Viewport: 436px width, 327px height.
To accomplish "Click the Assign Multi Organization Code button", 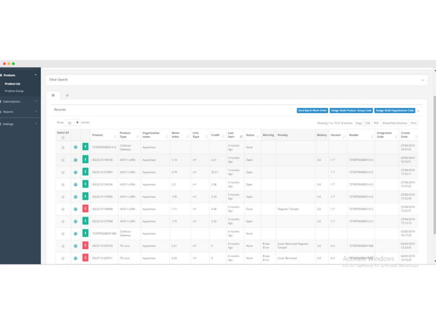I will 395,110.
